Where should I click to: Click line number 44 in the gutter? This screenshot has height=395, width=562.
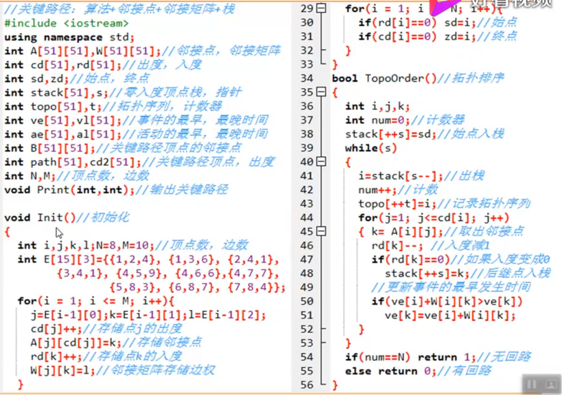pyautogui.click(x=307, y=218)
